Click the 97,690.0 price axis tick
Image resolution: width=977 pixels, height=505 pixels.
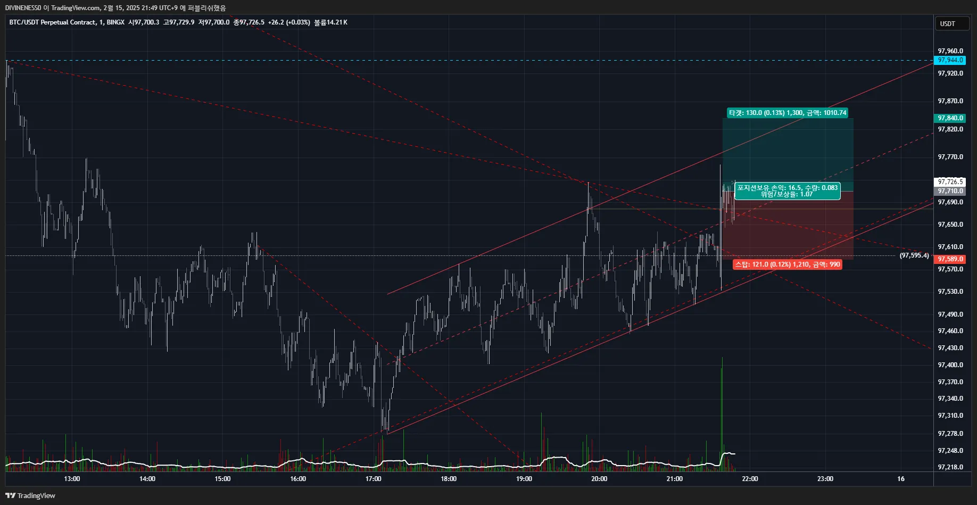pyautogui.click(x=950, y=202)
